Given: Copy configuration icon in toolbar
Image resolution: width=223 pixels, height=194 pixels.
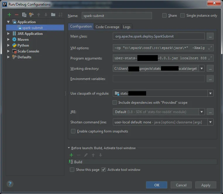Looking at the screenshot, I should click(24, 15).
